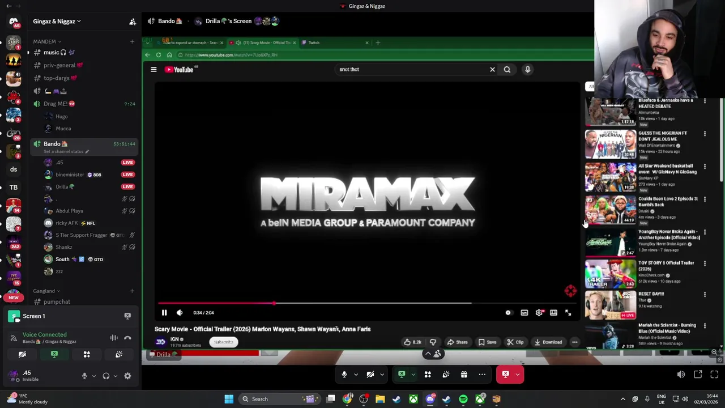Toggle noise suppression waveform icon
Screen dimensions: 725x408
pos(114,338)
